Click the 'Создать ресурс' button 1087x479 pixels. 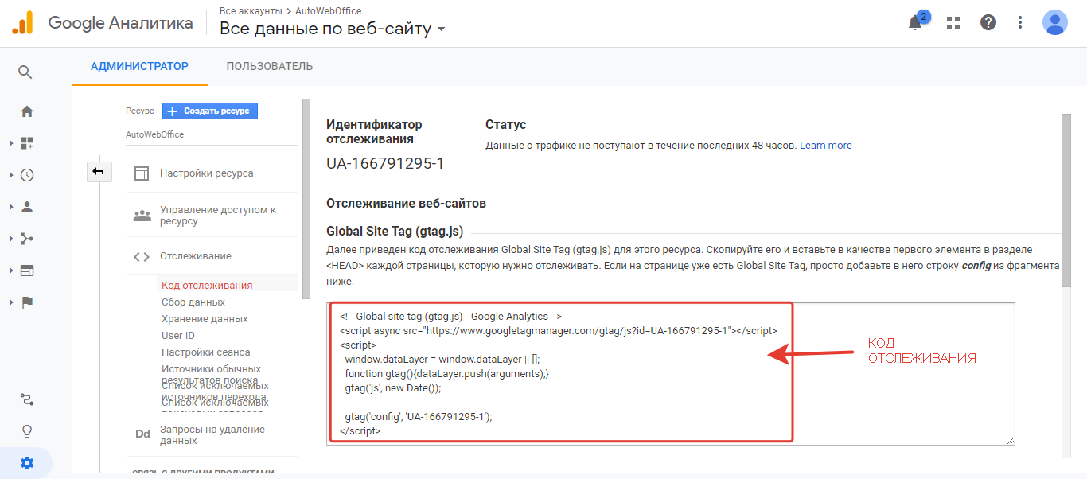tap(210, 111)
